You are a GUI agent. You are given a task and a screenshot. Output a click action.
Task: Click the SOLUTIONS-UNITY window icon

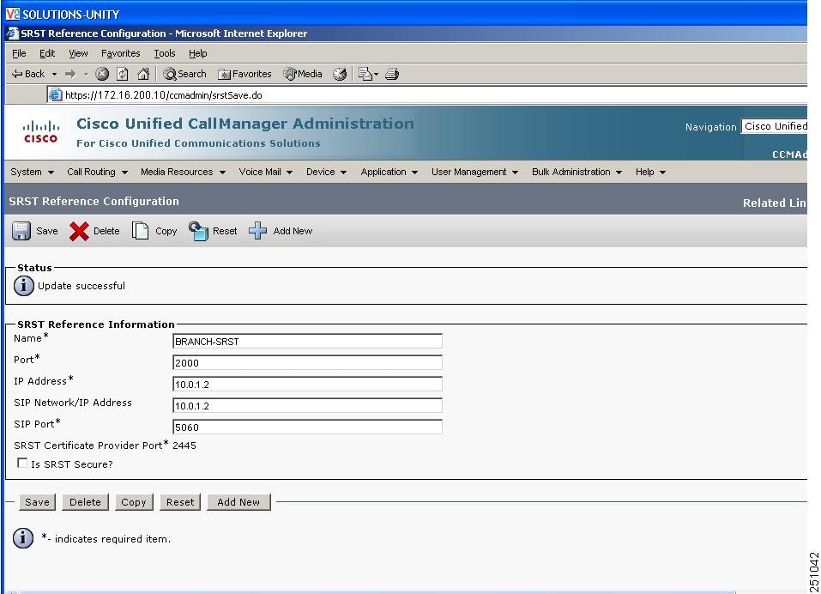pos(13,14)
